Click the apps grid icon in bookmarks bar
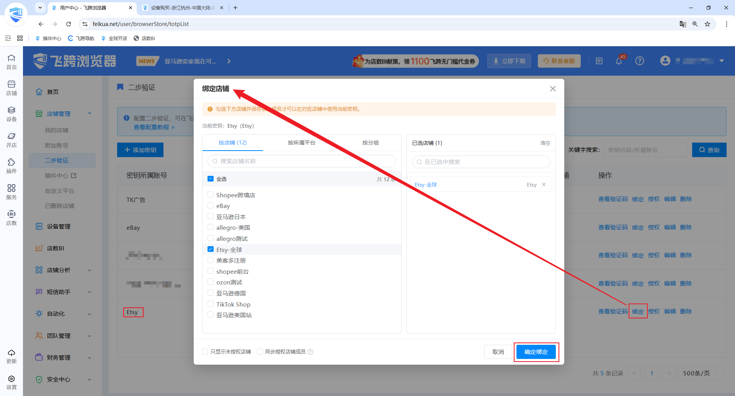The width and height of the screenshot is (735, 396). click(x=20, y=38)
